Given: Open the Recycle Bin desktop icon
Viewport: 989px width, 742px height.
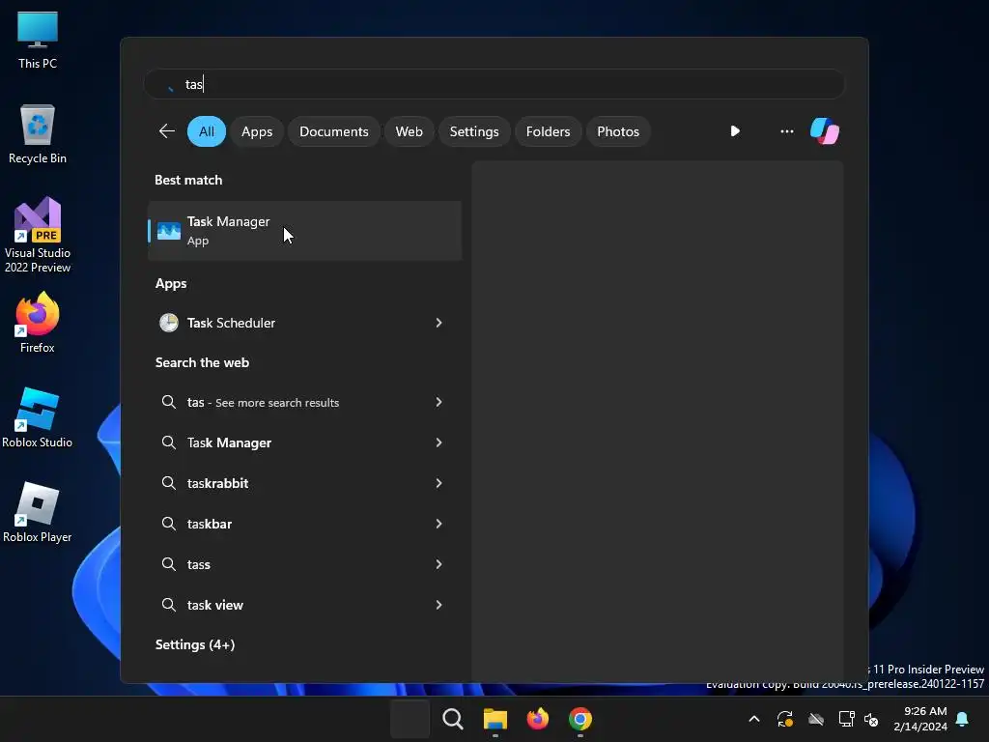Looking at the screenshot, I should [38, 134].
